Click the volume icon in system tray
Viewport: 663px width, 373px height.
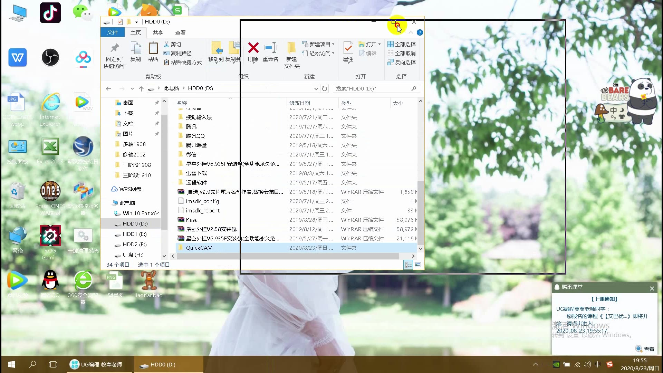587,364
